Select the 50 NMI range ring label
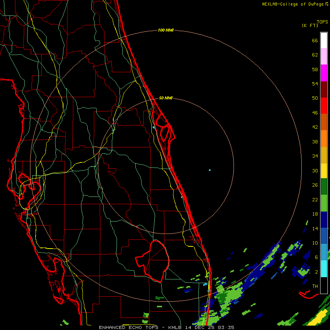Image resolution: width=330 pixels, height=330 pixels. click(x=166, y=98)
